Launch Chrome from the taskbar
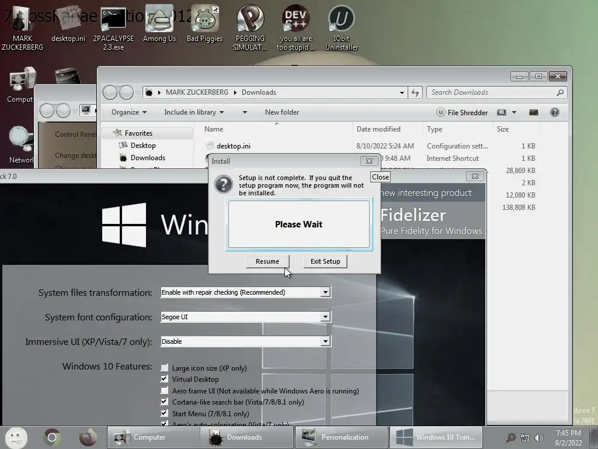The height and width of the screenshot is (449, 598). point(52,437)
